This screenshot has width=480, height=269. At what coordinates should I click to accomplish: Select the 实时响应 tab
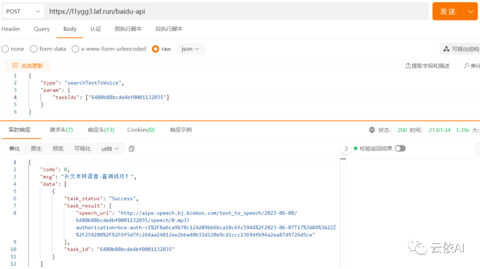click(x=19, y=130)
